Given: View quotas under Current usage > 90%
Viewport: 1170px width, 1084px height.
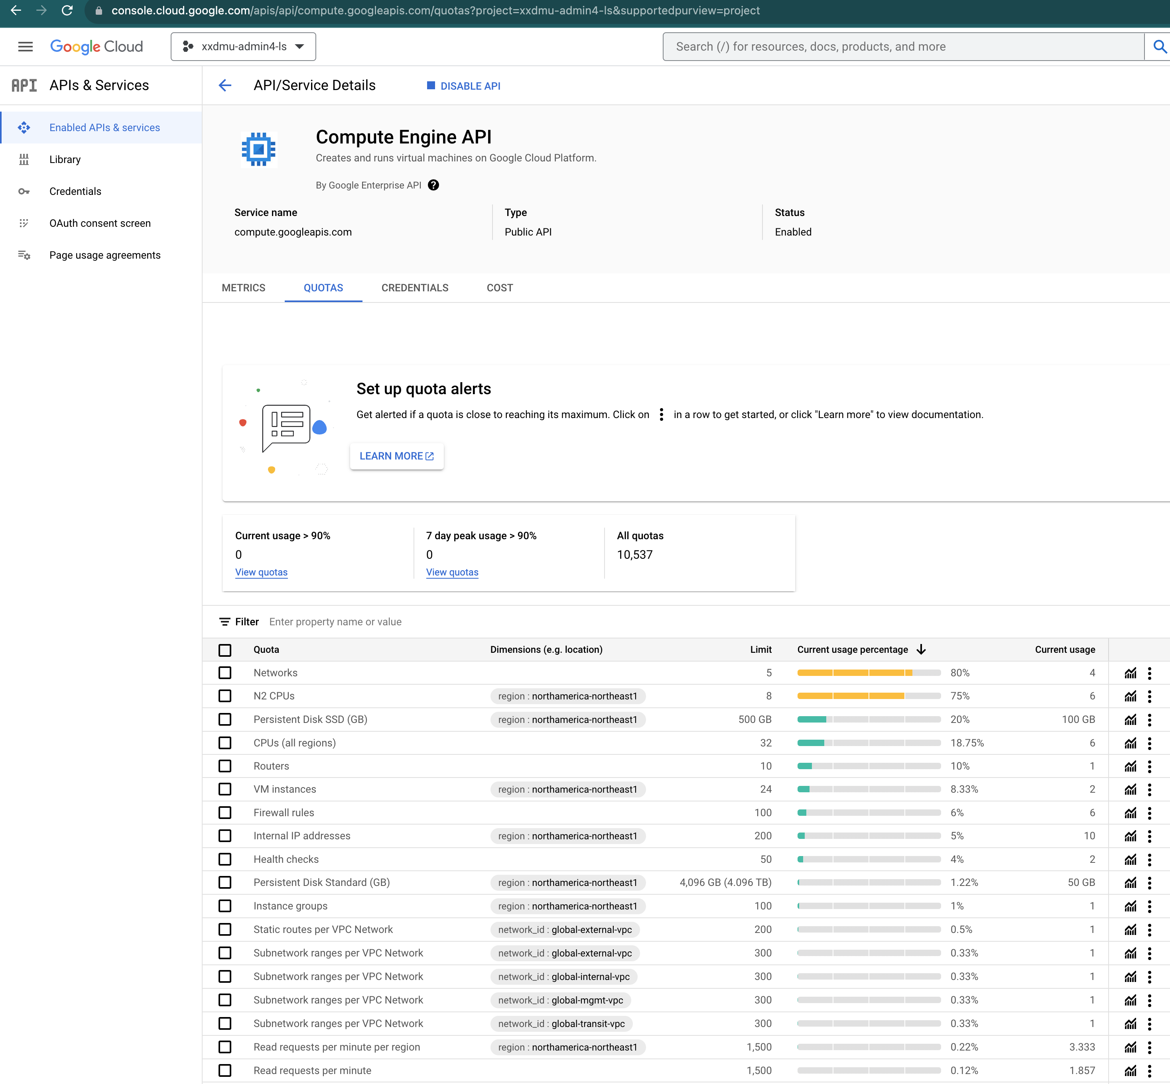Looking at the screenshot, I should click(x=261, y=572).
